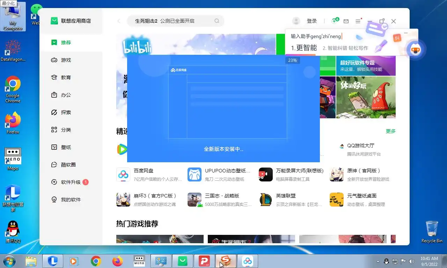Click the 元气壁纸桌面 title text
The image size is (447, 268).
pos(362,196)
